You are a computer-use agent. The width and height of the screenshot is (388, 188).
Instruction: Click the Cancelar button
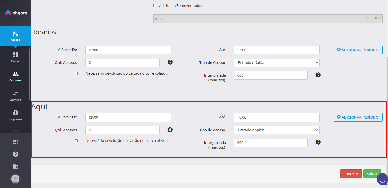click(x=351, y=174)
